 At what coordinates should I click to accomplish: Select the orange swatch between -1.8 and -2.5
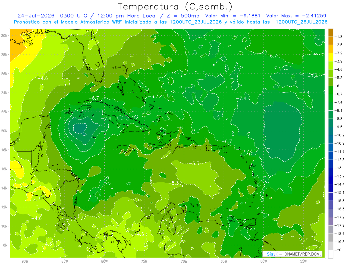point(331,41)
